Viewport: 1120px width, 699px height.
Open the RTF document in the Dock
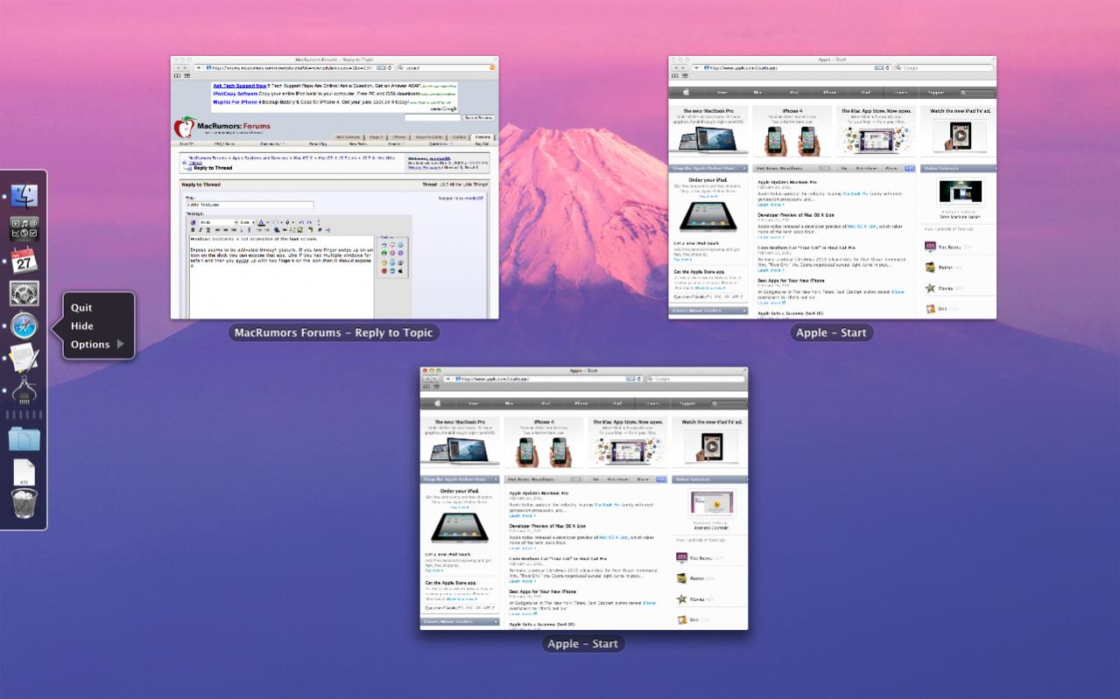25,472
